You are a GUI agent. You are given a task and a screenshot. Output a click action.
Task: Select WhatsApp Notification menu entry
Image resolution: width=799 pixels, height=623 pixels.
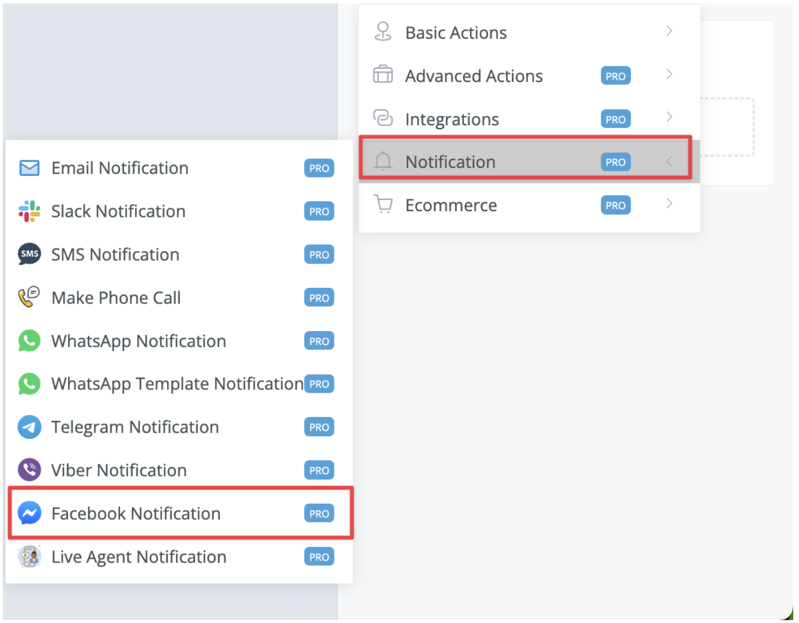179,341
